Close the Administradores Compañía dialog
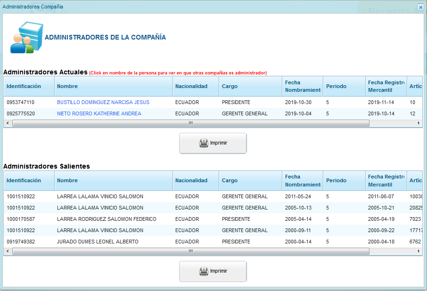 [420, 7]
